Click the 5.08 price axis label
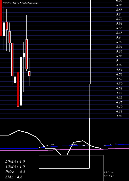This screenshot has height=181, width=129. coord(119,56)
